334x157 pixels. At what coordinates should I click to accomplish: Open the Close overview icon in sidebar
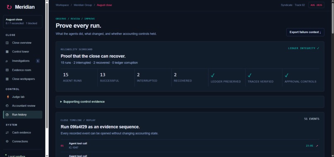(7, 43)
